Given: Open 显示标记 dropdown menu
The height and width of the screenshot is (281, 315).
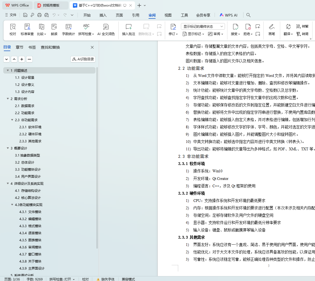Looking at the screenshot, I should (x=193, y=34).
